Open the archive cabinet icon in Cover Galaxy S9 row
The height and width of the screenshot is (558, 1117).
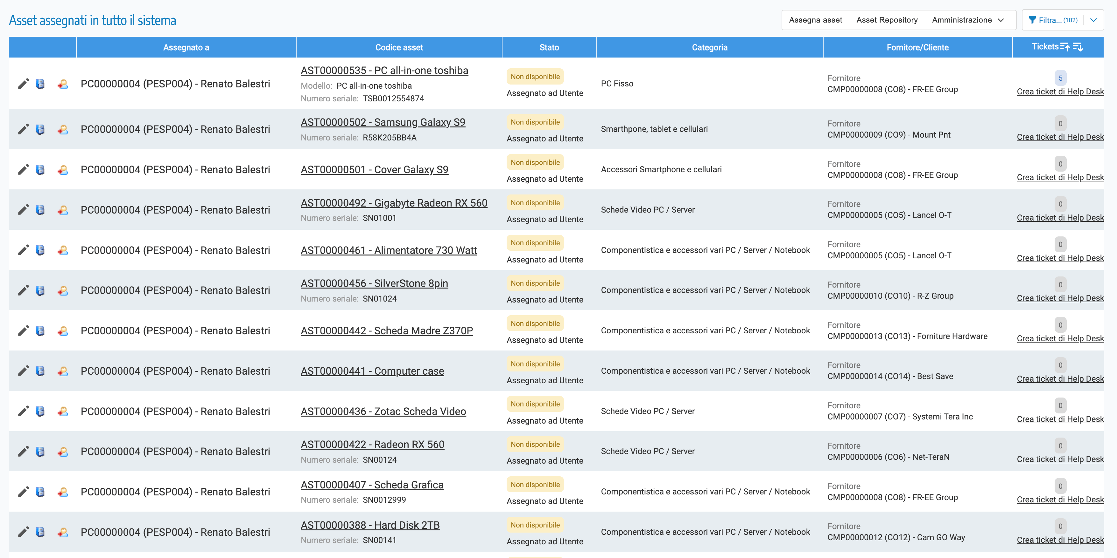point(40,170)
